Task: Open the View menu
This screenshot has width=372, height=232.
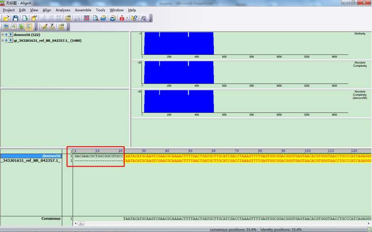Action: point(34,10)
